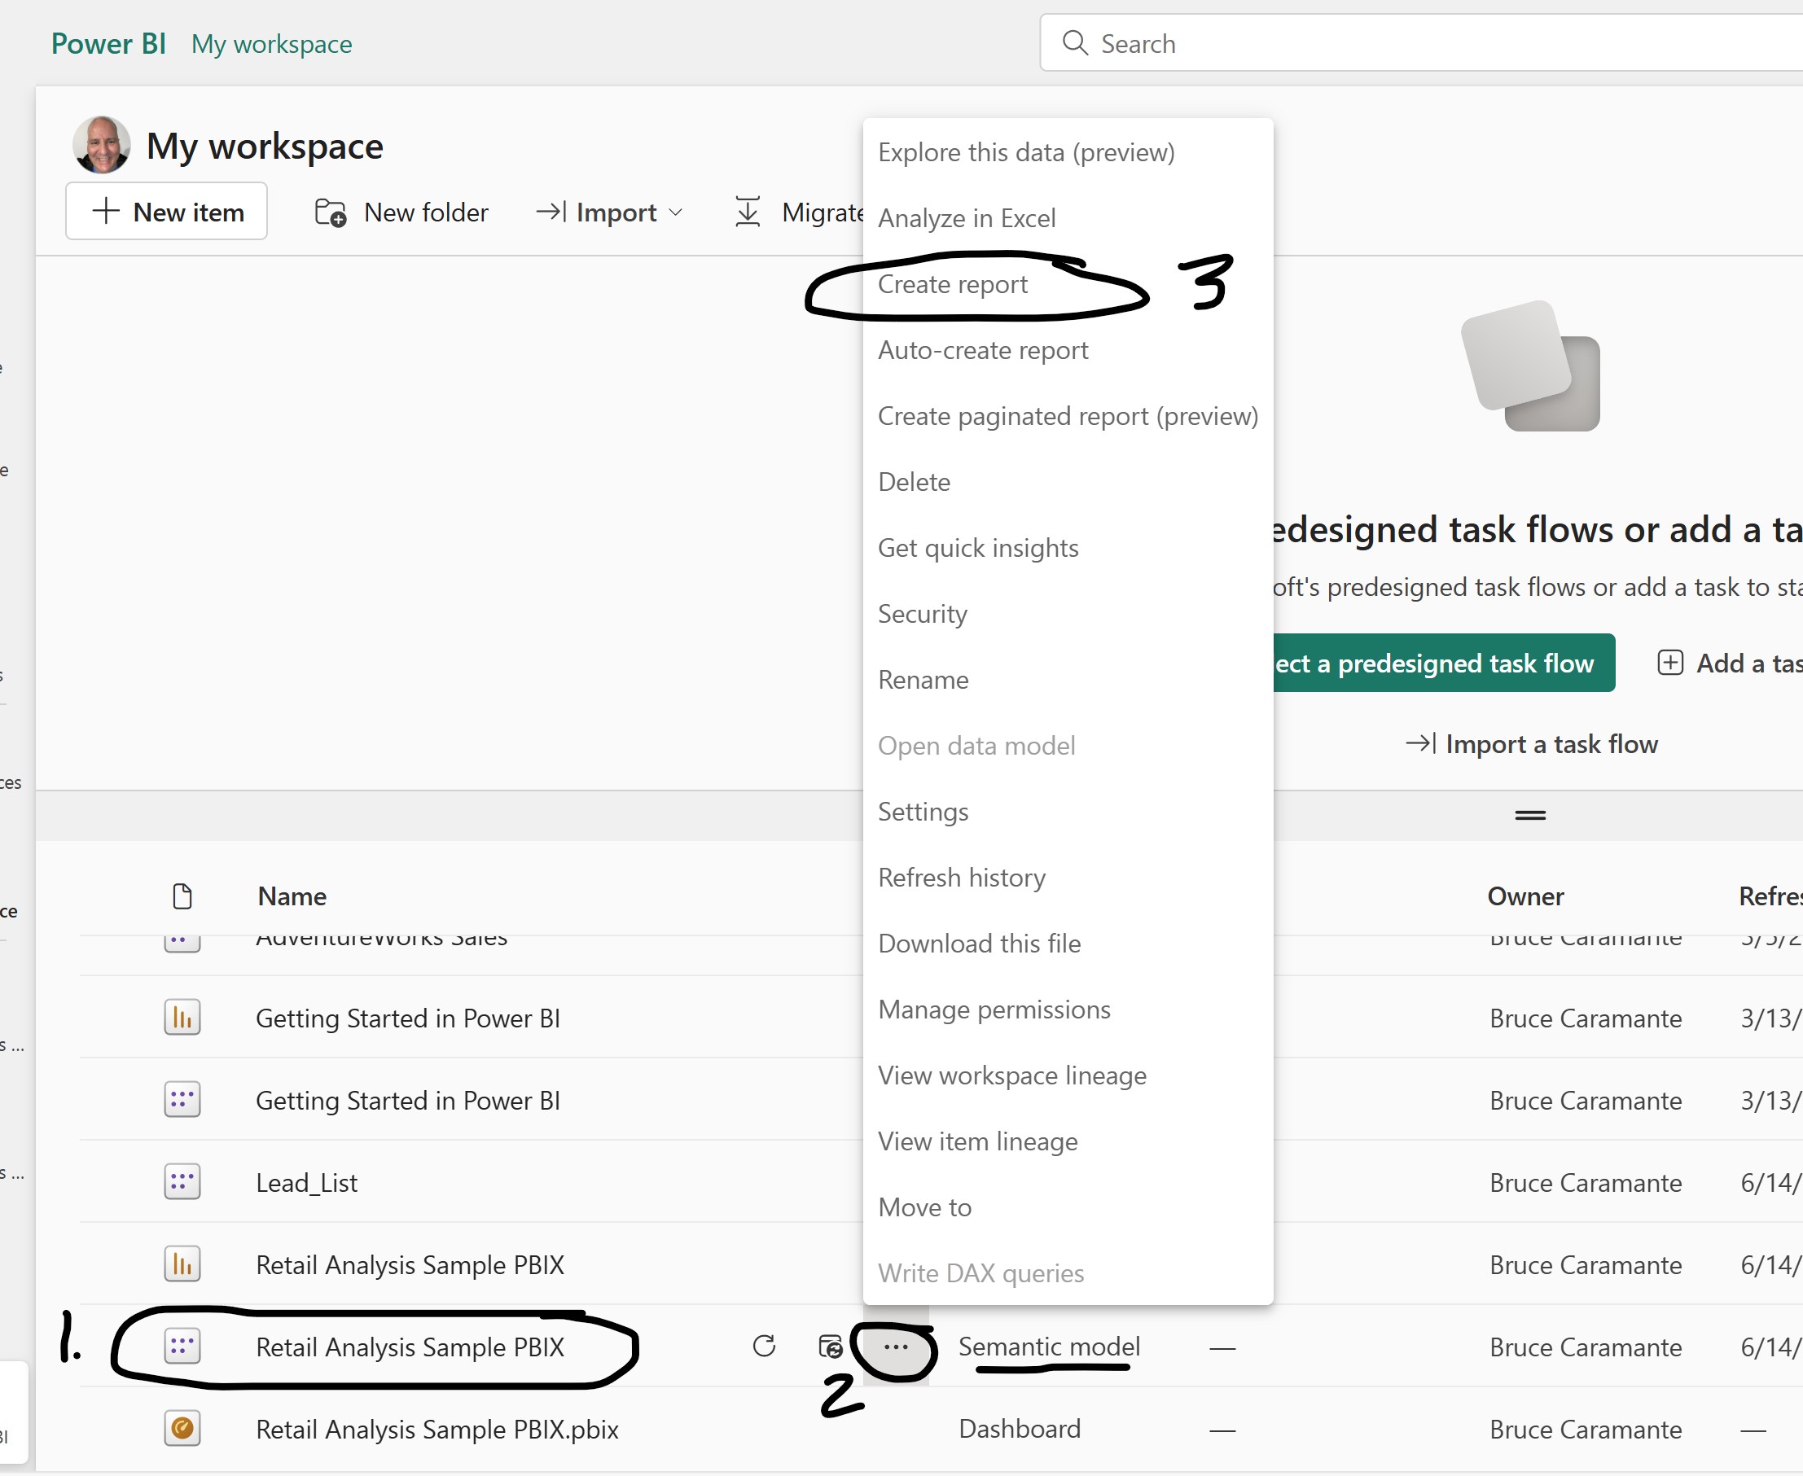Create a New folder
The height and width of the screenshot is (1476, 1803).
click(x=401, y=212)
